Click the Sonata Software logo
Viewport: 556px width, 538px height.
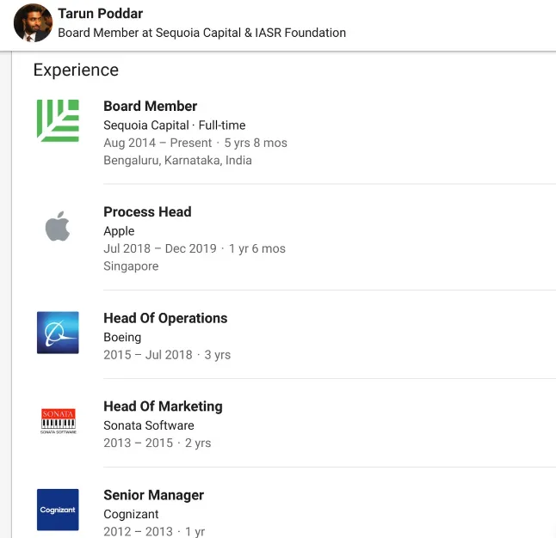pos(59,421)
